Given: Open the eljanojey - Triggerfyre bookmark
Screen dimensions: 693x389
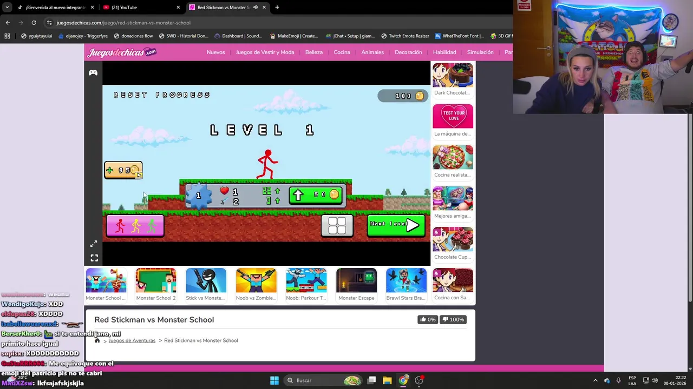Looking at the screenshot, I should coord(83,36).
